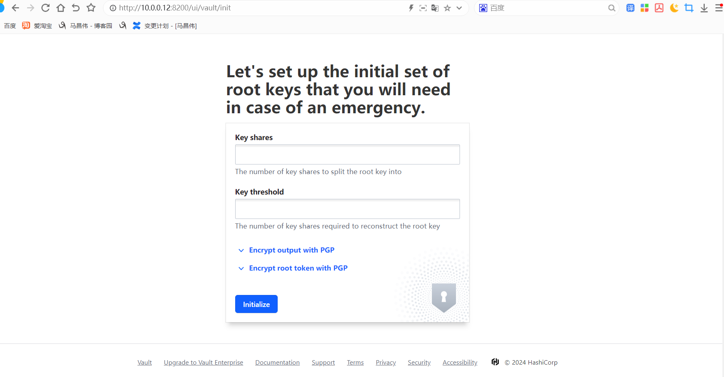This screenshot has width=724, height=377.
Task: Open the browser hamburger menu
Action: (719, 8)
